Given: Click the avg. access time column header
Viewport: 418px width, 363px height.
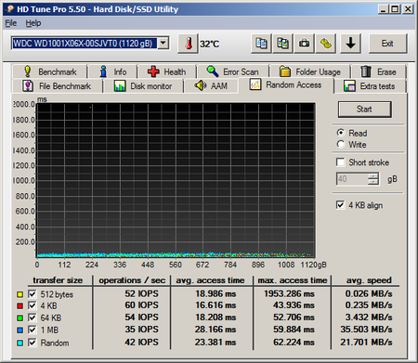Looking at the screenshot, I should (210, 280).
